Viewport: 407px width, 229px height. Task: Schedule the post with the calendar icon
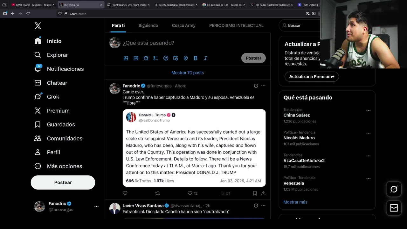click(176, 58)
